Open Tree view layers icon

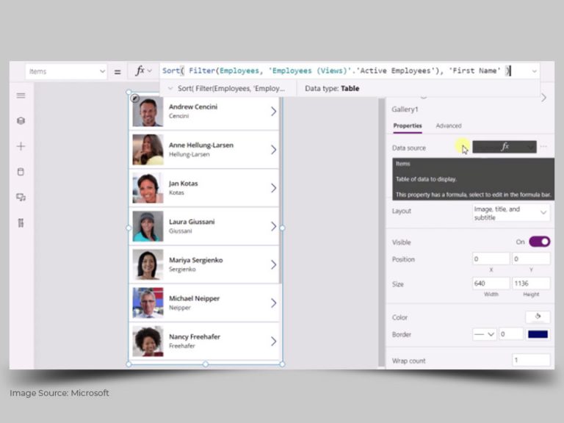click(x=21, y=121)
